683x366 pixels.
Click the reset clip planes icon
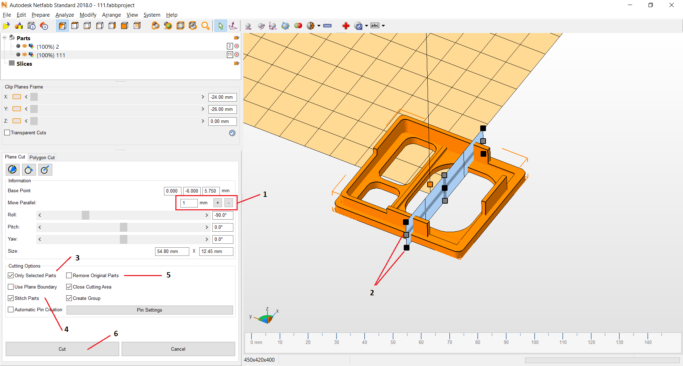click(x=232, y=133)
